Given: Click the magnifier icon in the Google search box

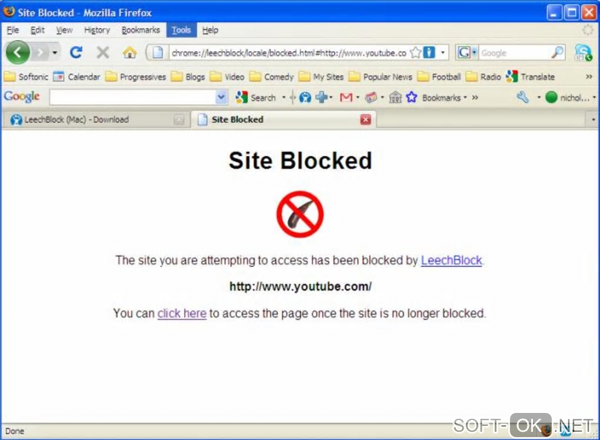Looking at the screenshot, I should click(557, 52).
